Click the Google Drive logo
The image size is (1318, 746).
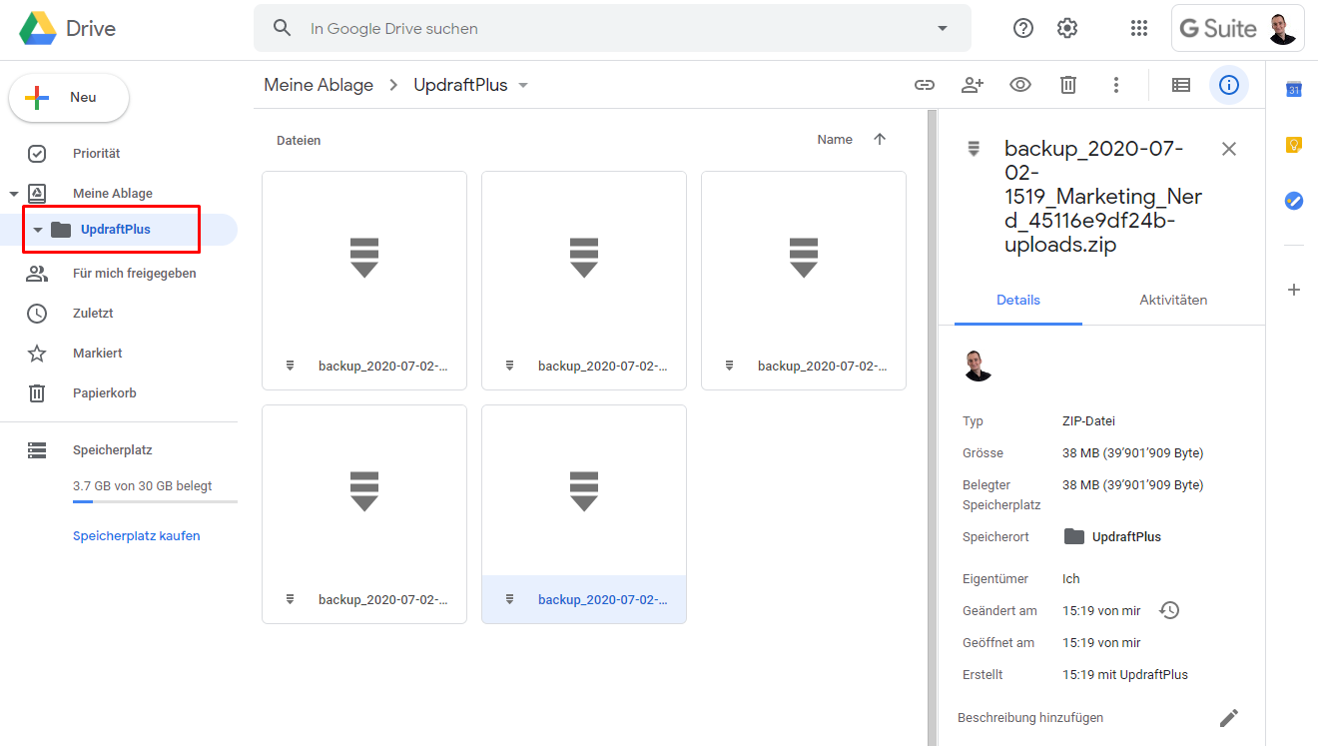click(x=38, y=29)
